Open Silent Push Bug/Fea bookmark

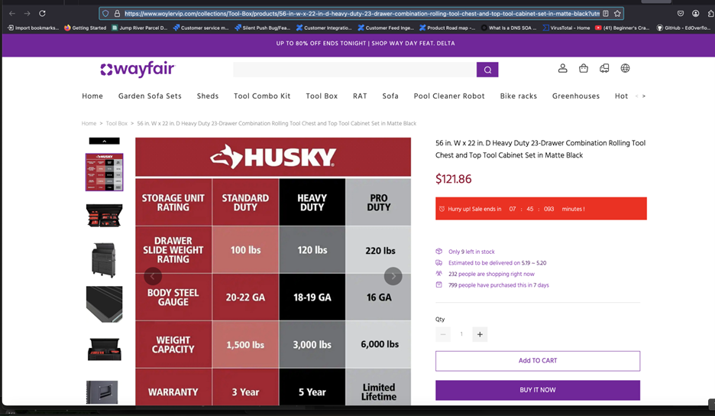click(263, 28)
